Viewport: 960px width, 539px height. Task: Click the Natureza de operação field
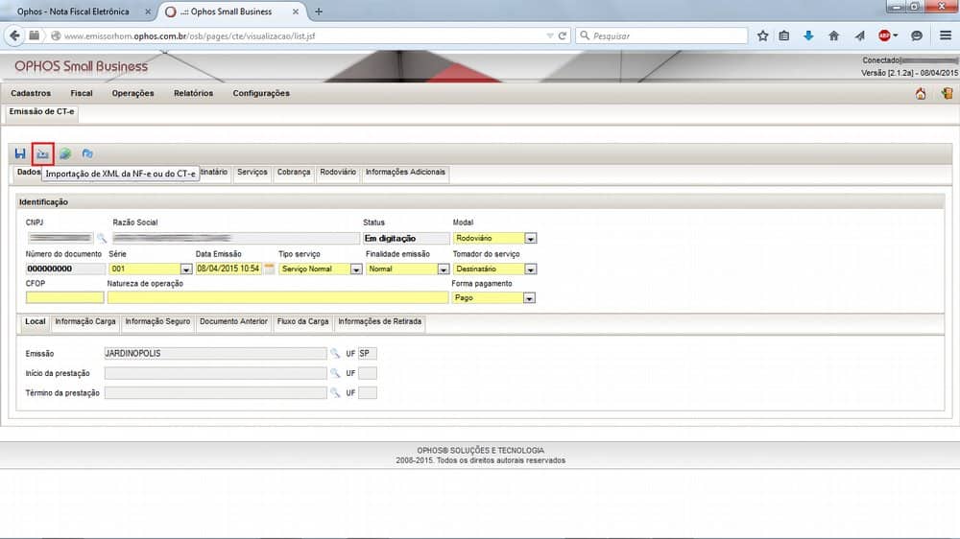click(x=278, y=297)
